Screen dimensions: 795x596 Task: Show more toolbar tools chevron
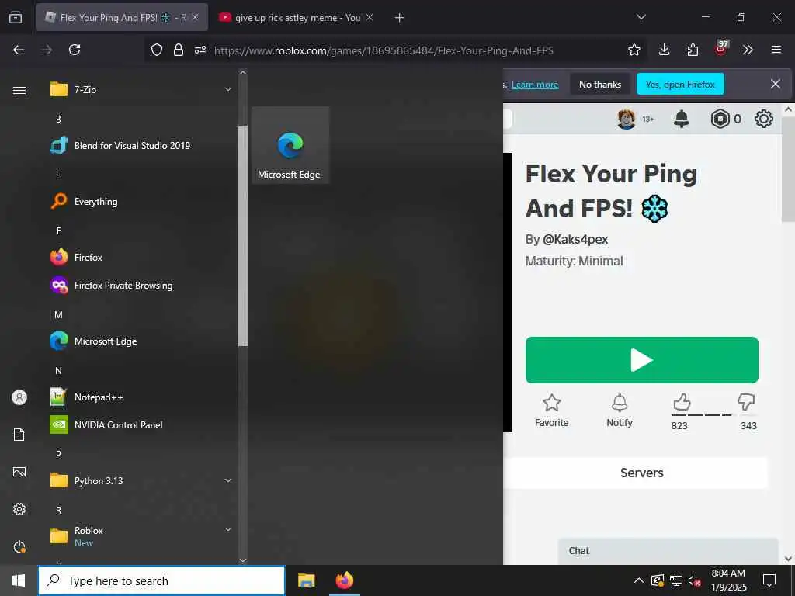[x=748, y=50]
